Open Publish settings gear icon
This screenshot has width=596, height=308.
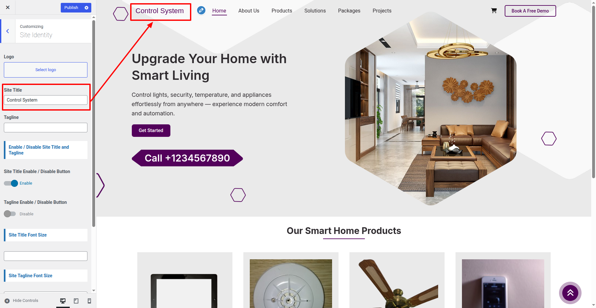(86, 8)
